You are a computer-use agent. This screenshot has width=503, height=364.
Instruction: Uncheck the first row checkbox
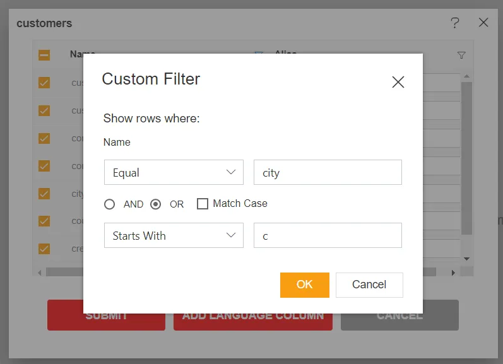click(44, 83)
